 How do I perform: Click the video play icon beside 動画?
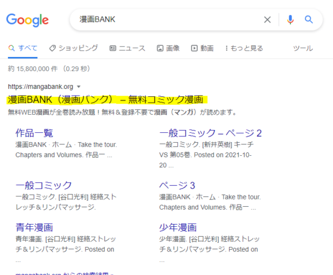tap(194, 48)
